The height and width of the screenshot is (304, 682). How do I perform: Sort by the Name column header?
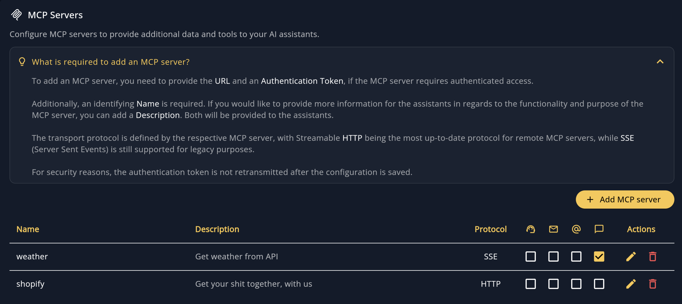[x=28, y=229]
